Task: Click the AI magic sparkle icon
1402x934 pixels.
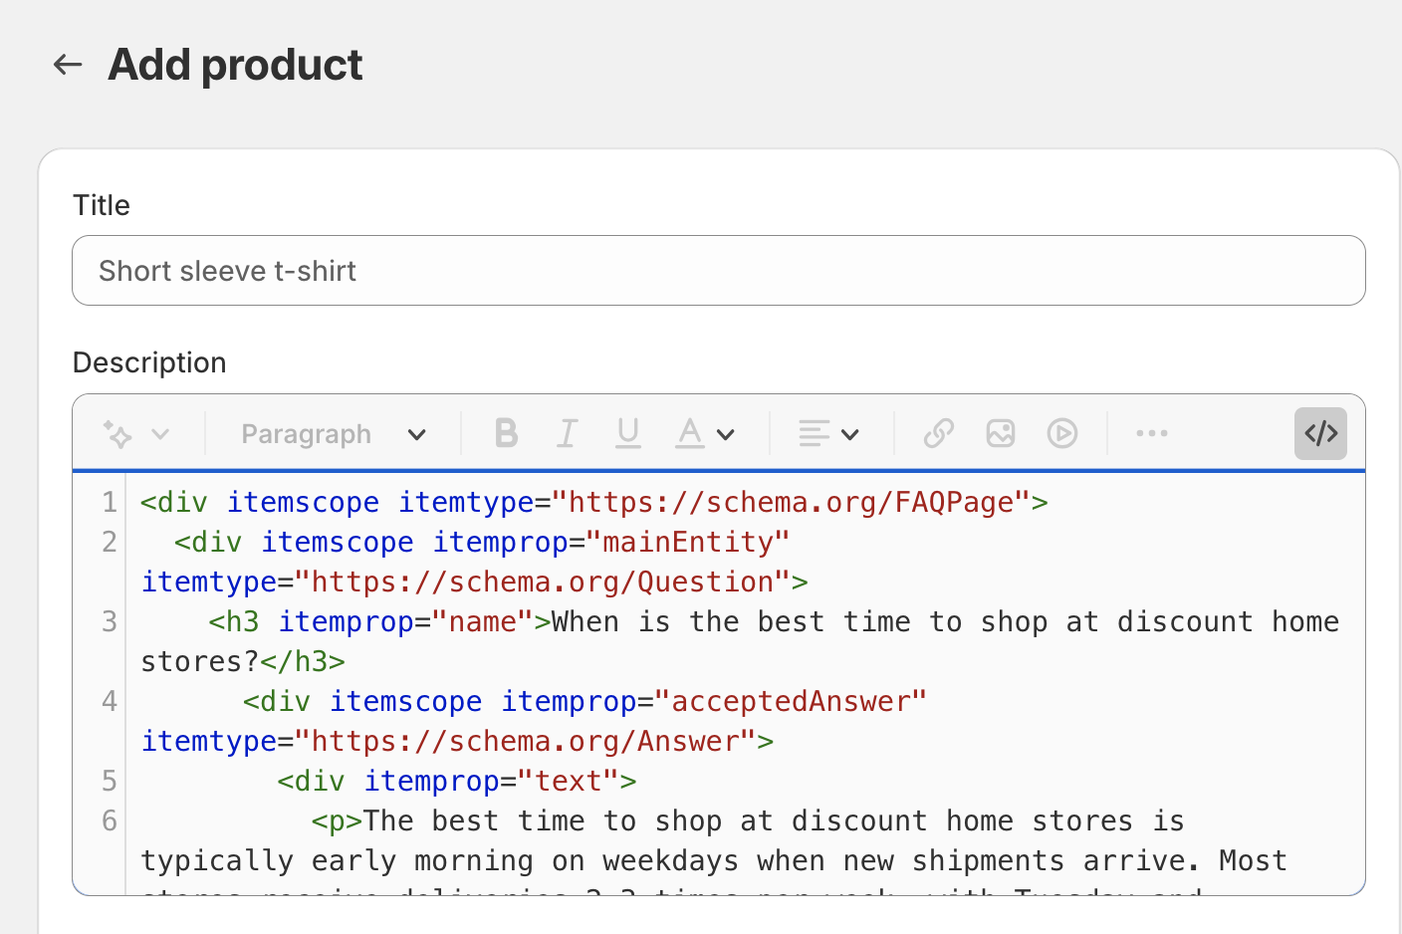Action: click(117, 434)
